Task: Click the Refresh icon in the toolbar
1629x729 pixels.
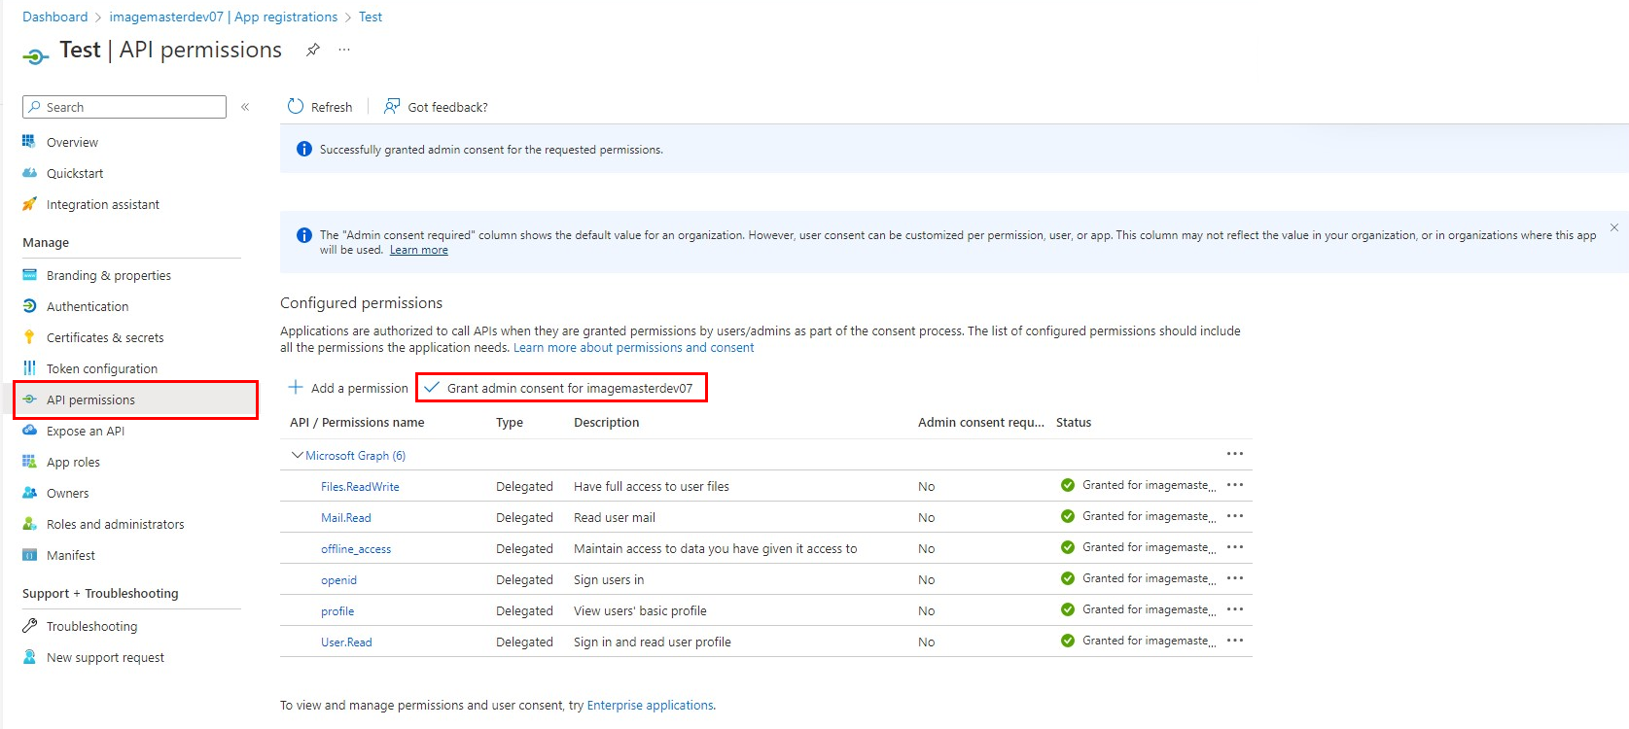Action: coord(296,107)
